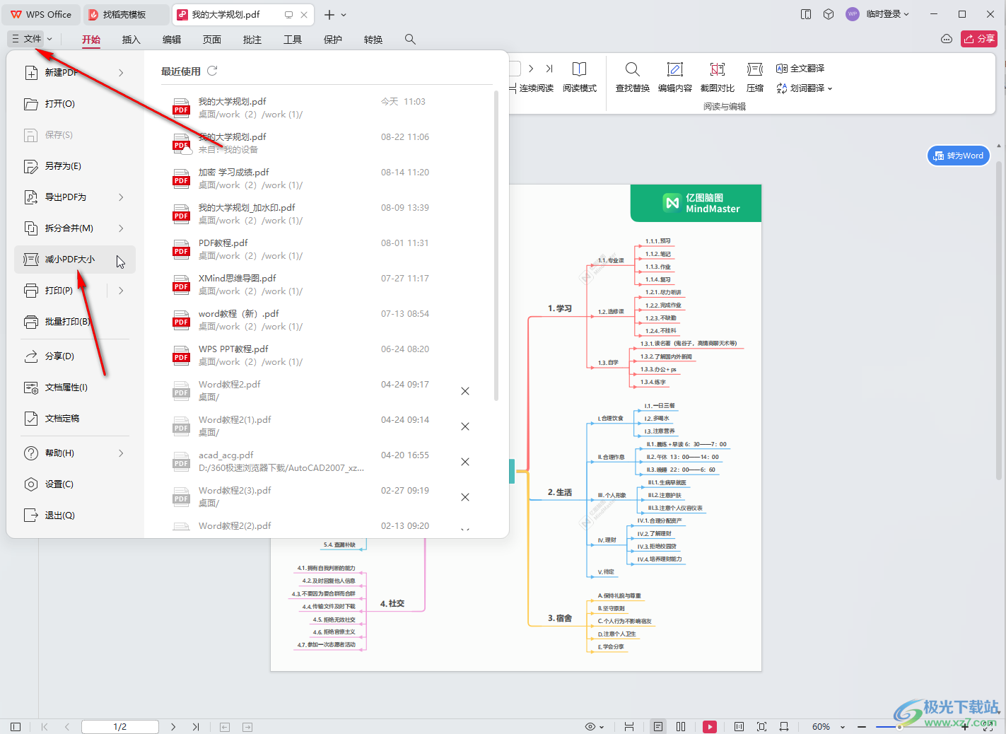Click the page number field 1/2
Image resolution: width=1006 pixels, height=734 pixels.
(x=120, y=727)
